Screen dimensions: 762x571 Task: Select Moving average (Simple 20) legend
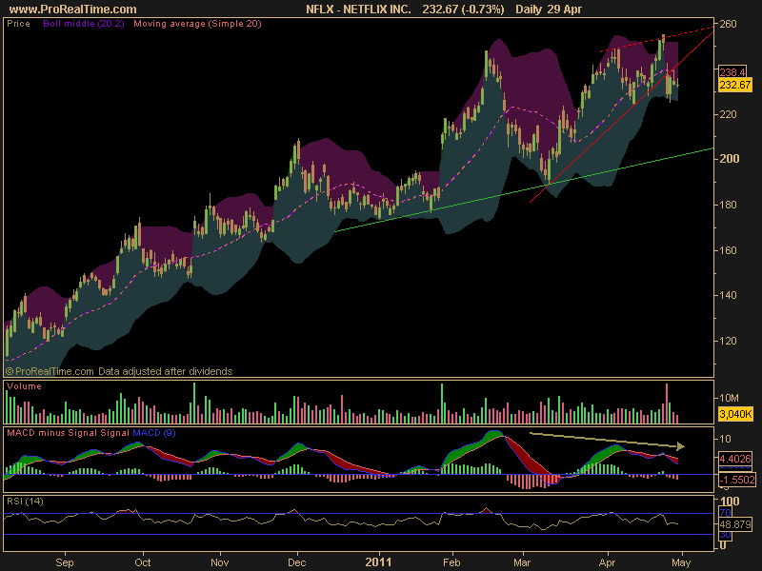click(x=197, y=23)
